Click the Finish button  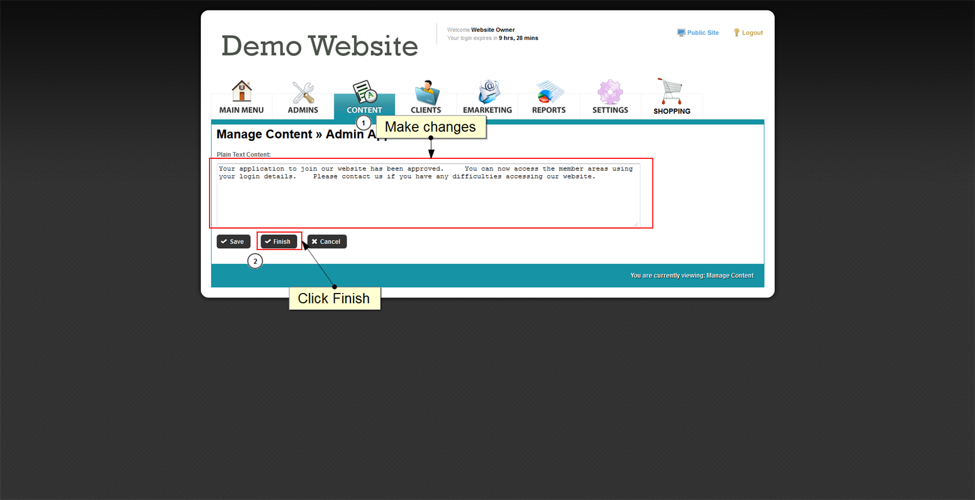point(279,241)
